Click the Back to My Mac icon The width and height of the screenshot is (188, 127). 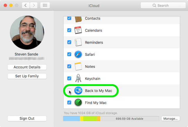click(x=78, y=90)
